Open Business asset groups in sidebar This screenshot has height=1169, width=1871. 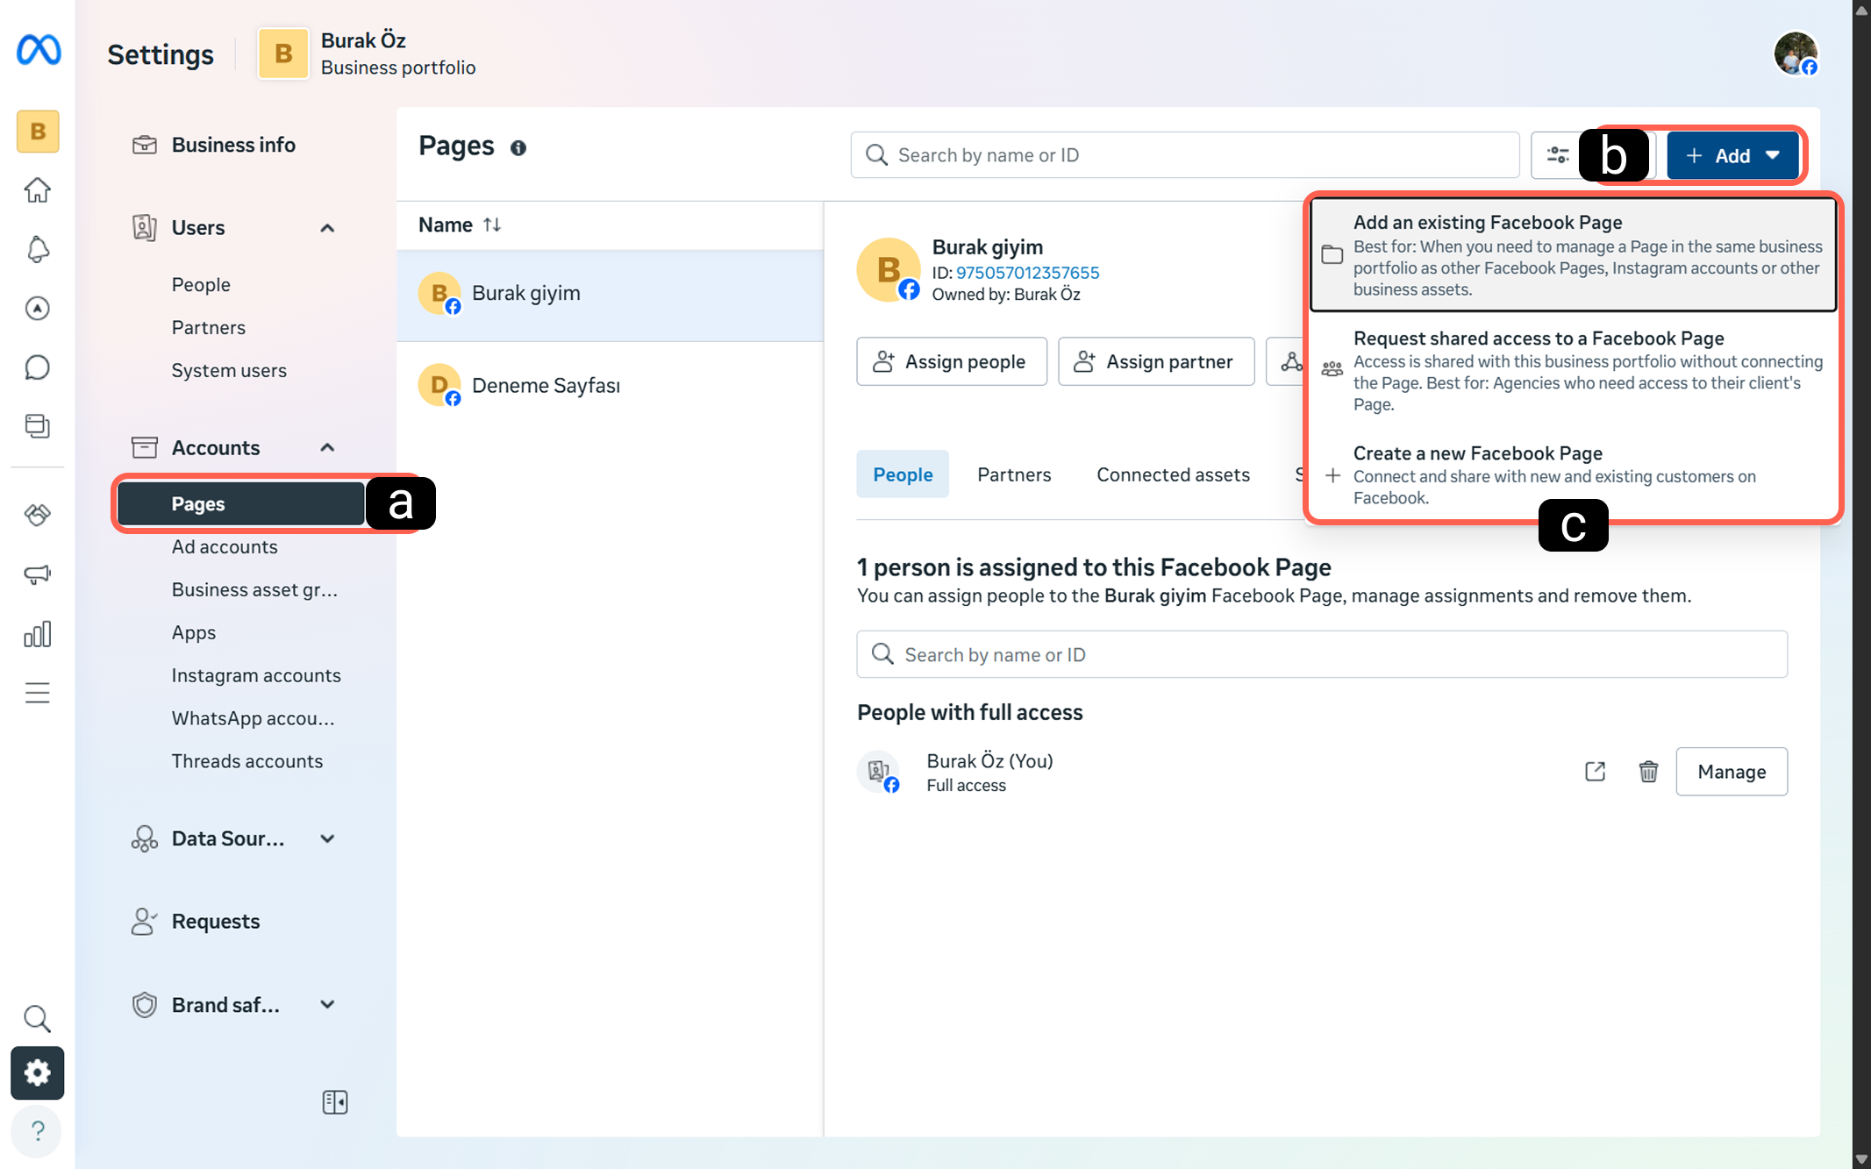point(254,590)
